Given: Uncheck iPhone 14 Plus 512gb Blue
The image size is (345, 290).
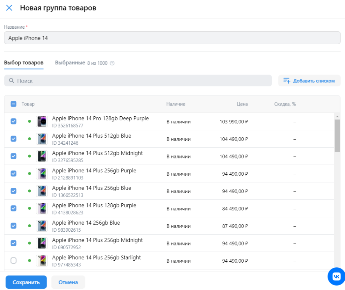Looking at the screenshot, I should 13,139.
